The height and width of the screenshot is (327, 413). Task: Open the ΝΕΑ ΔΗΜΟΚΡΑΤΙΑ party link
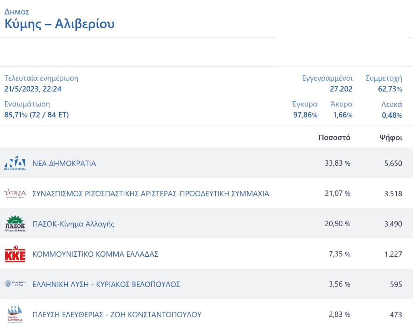(x=64, y=164)
